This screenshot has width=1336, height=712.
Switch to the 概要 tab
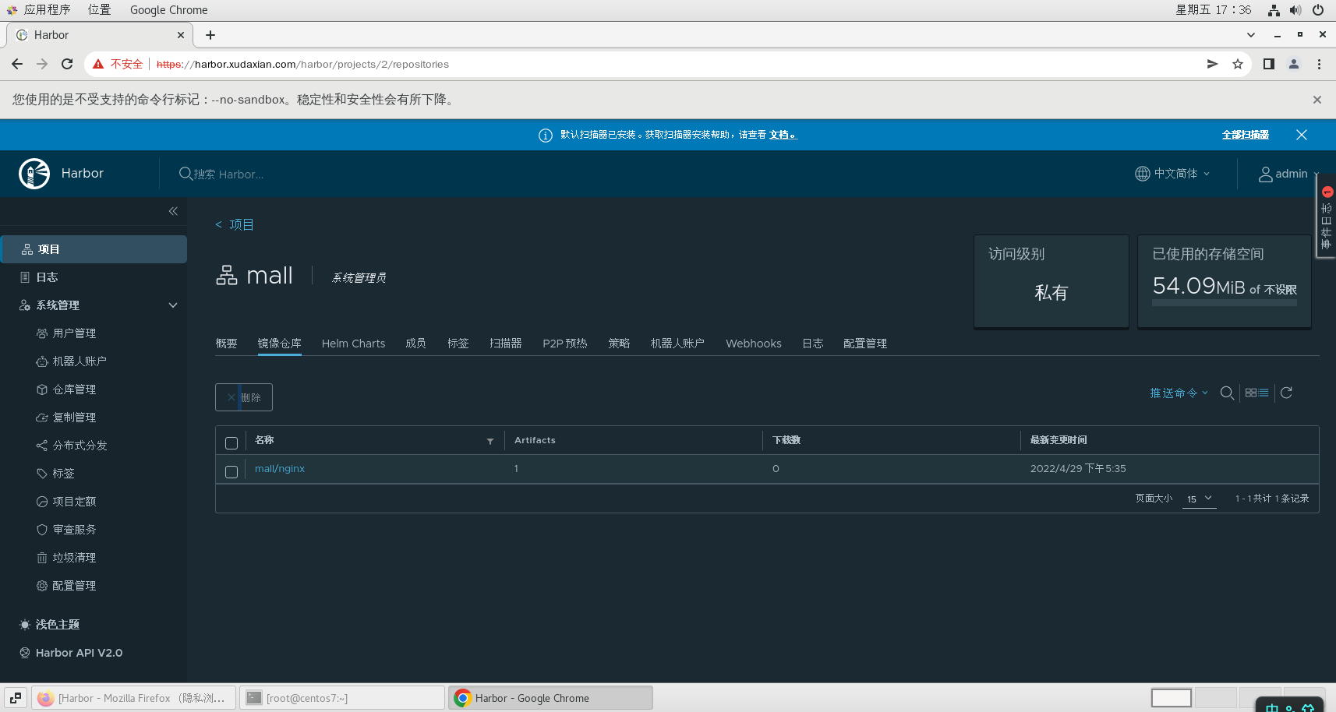(x=226, y=344)
